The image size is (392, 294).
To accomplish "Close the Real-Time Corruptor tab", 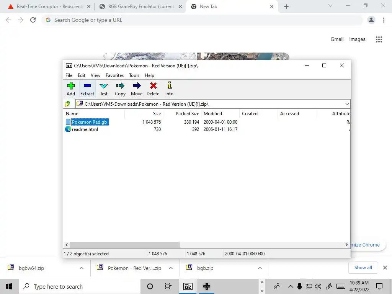I will [89, 7].
